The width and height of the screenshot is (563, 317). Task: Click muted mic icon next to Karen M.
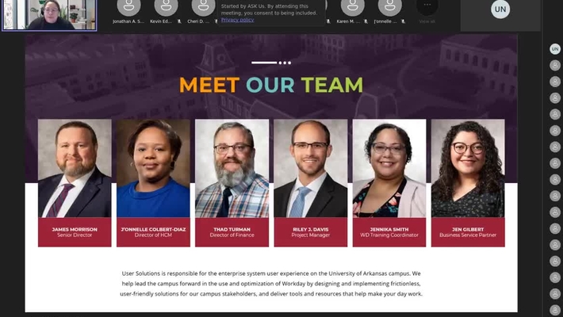366,21
